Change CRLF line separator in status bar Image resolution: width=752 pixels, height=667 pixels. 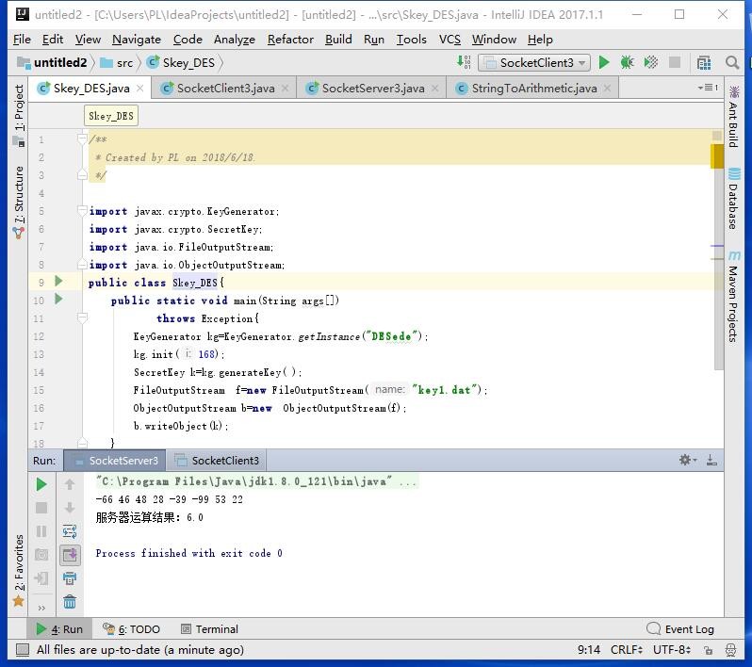pyautogui.click(x=627, y=650)
